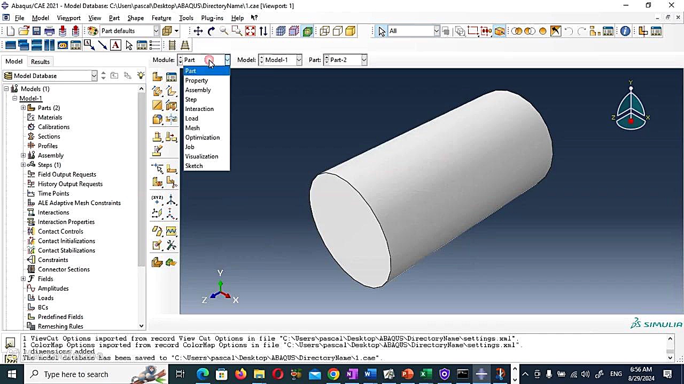This screenshot has width=684, height=384.
Task: Click the Query Information icon
Action: click(x=625, y=31)
